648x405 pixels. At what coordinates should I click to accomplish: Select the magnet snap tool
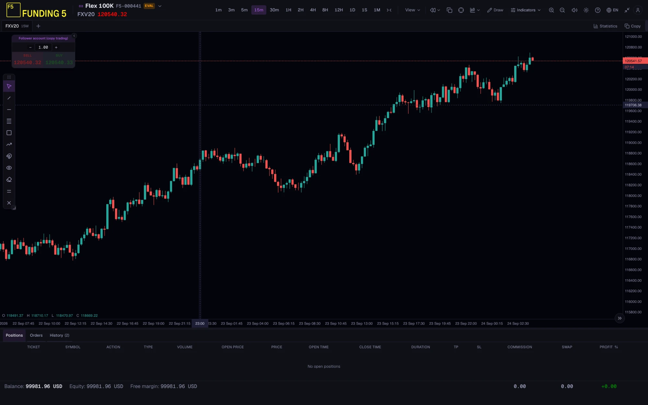click(x=9, y=156)
